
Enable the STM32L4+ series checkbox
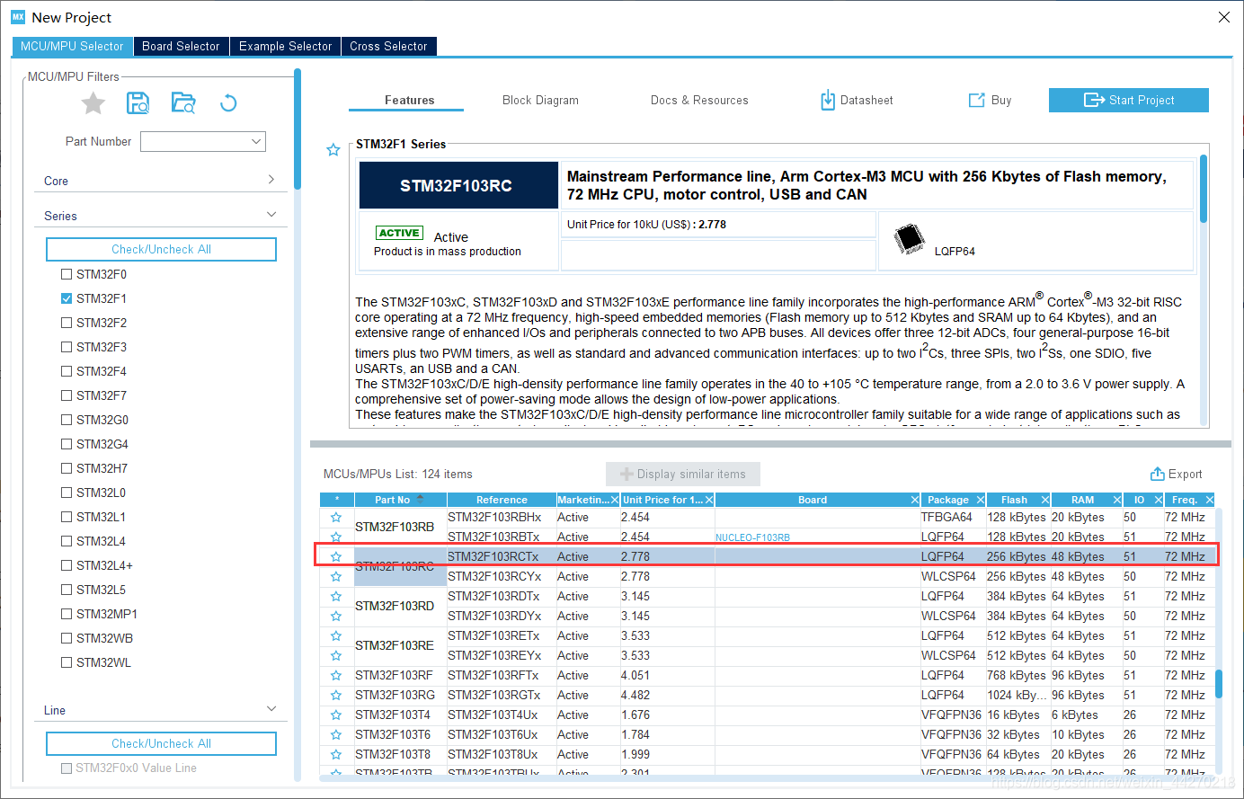click(x=67, y=565)
